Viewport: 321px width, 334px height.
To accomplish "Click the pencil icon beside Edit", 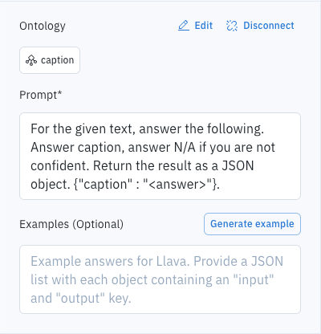I will pyautogui.click(x=184, y=26).
